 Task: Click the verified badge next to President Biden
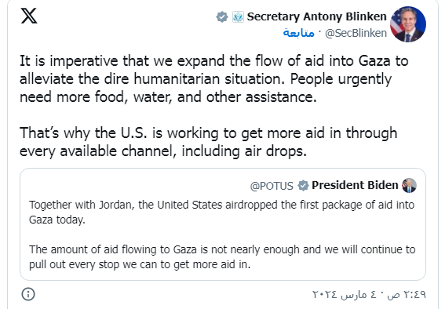point(303,185)
